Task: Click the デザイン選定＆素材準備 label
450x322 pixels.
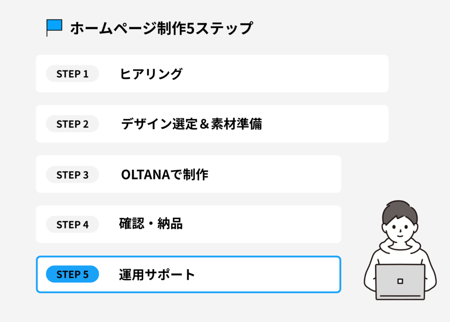Action: click(x=191, y=124)
